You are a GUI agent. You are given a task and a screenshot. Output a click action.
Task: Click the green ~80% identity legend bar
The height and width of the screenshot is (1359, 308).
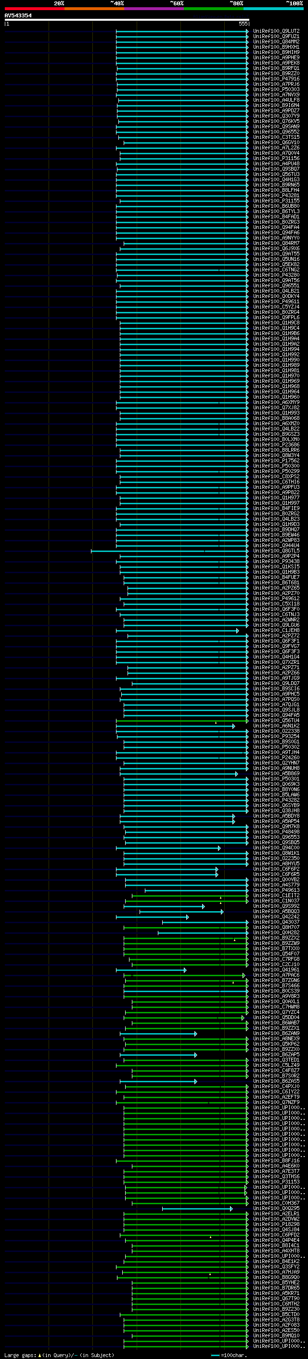(214, 9)
